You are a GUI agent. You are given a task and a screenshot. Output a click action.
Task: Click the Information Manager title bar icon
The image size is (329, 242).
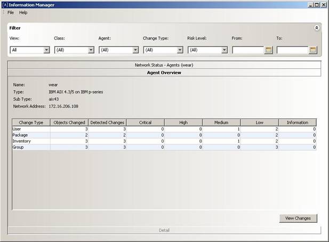[5, 5]
